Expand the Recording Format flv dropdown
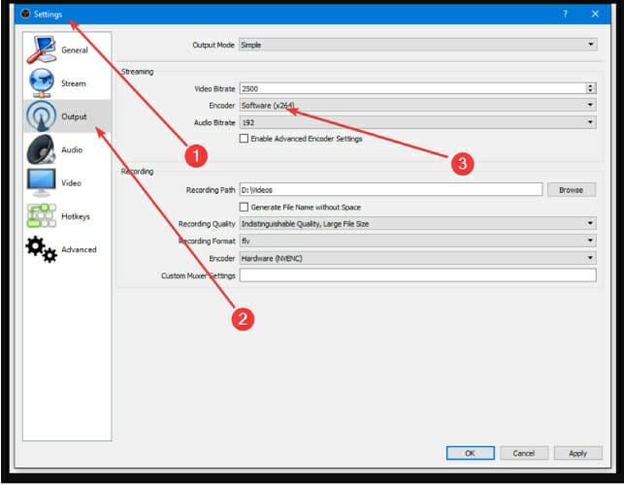Screen dimensions: 624x485 click(417, 241)
